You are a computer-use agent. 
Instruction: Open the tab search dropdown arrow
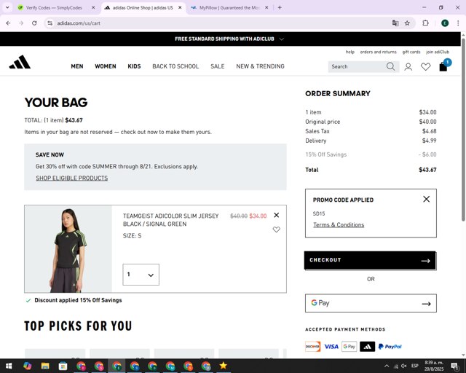7,8
